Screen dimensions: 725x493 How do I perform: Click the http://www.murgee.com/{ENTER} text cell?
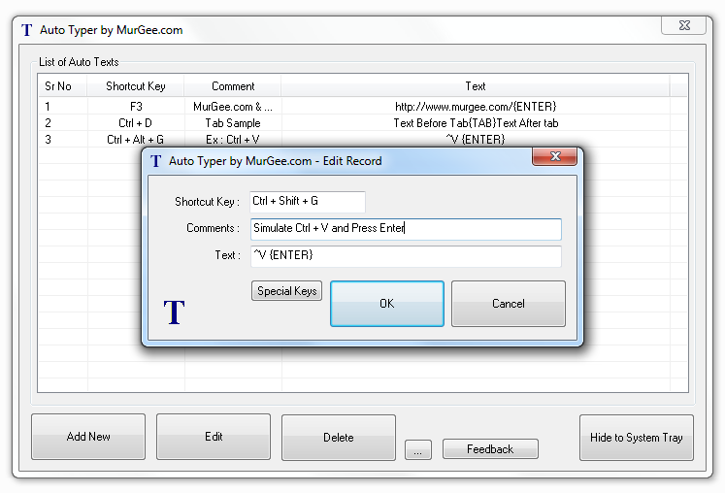click(476, 107)
